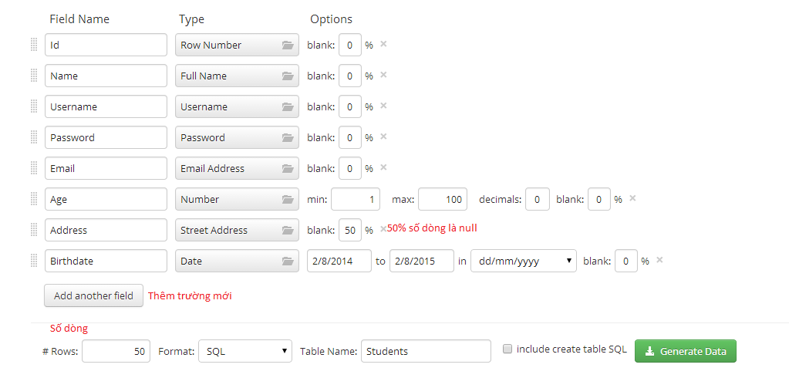Click the Birthdate start date field

click(339, 261)
